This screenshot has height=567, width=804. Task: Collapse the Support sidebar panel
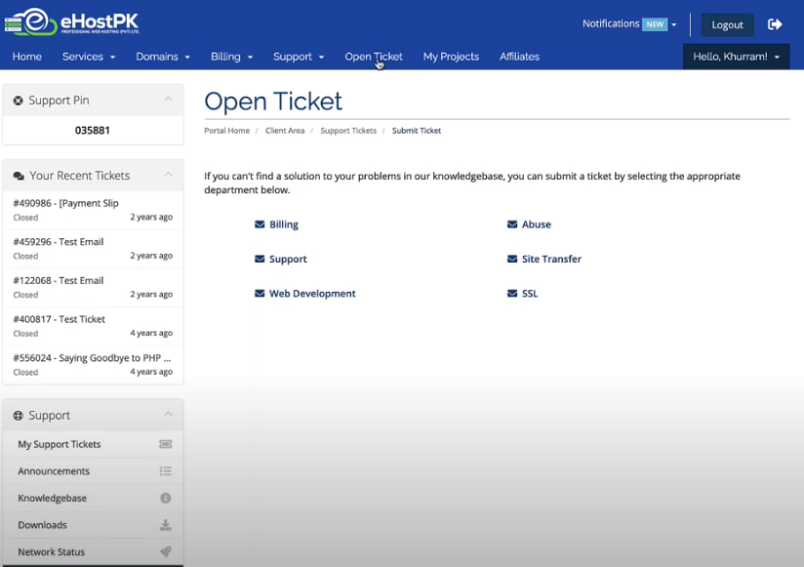click(x=168, y=414)
